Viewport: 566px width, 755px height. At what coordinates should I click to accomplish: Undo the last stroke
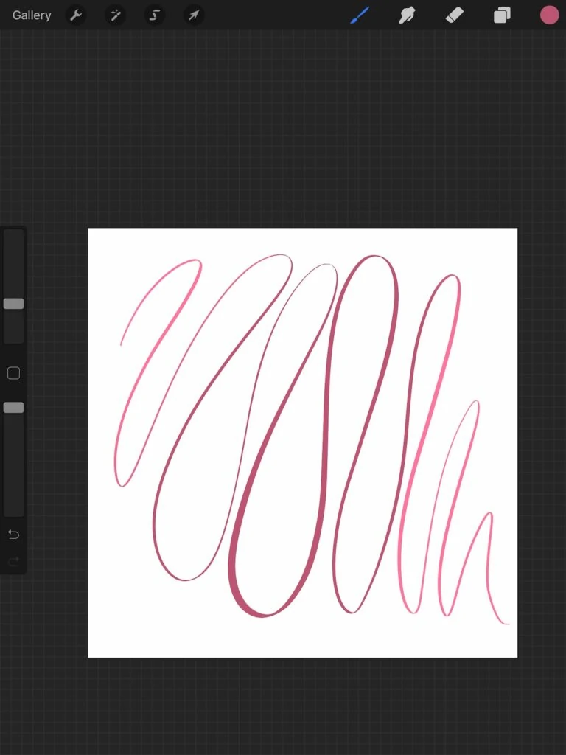click(x=13, y=535)
